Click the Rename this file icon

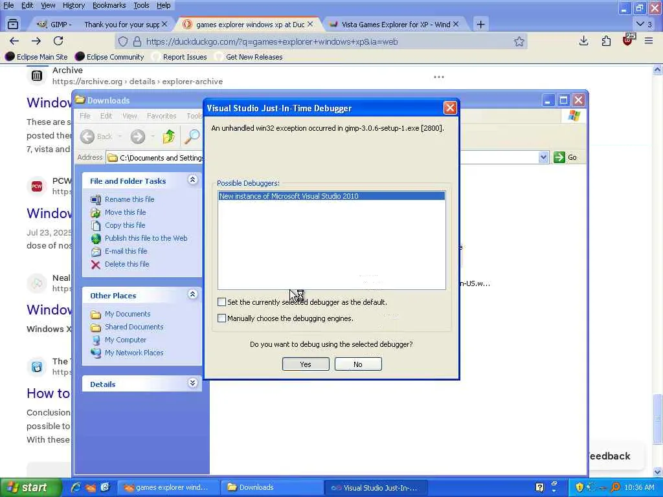[96, 199]
